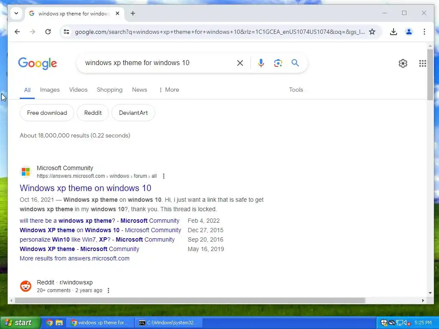View site information icon in address bar
This screenshot has width=439, height=329.
[x=66, y=32]
